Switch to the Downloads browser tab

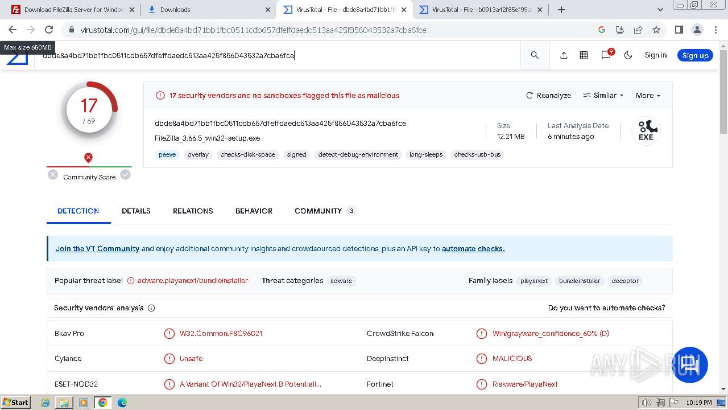tap(208, 10)
